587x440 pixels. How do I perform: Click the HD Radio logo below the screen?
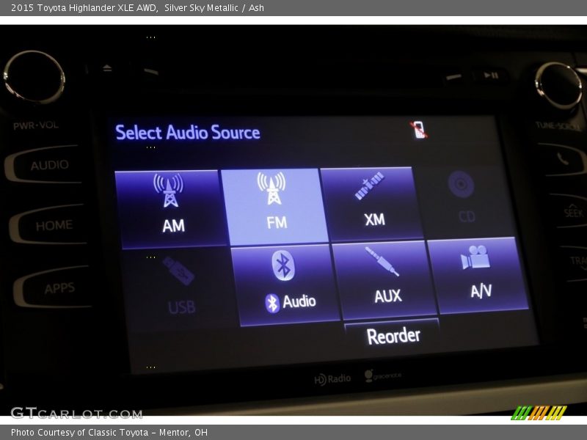[x=332, y=379]
